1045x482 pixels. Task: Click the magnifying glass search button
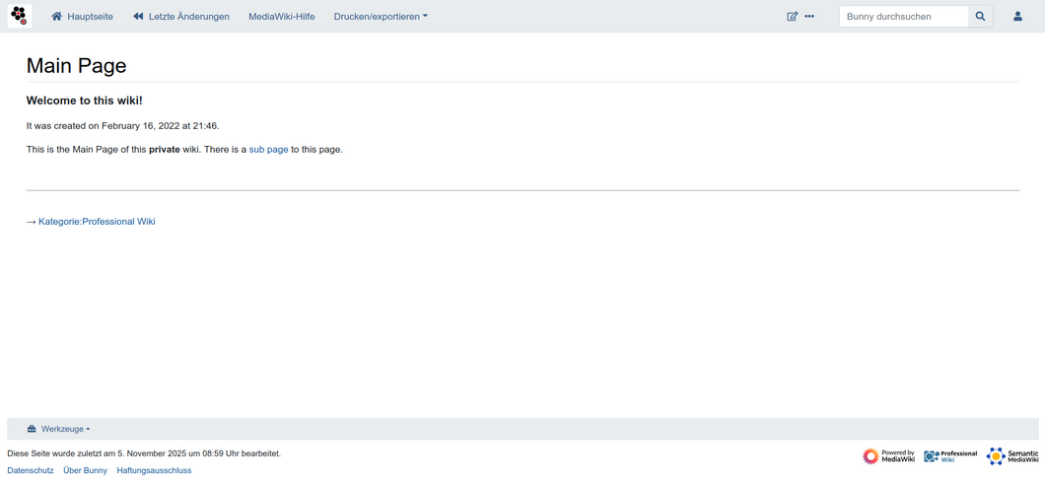tap(980, 17)
